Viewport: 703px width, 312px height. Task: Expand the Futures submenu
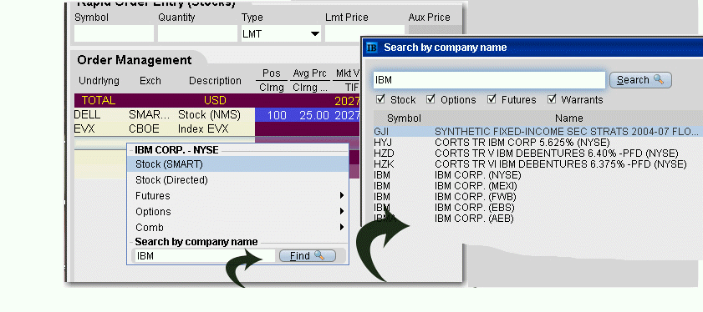[x=342, y=195]
